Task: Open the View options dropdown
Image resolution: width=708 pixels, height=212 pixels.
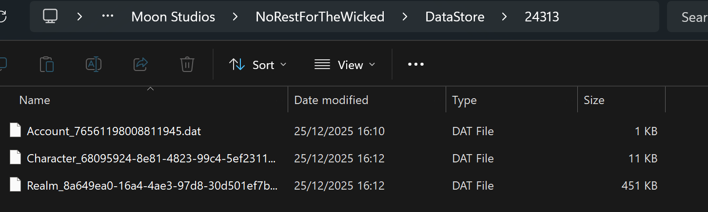Action: [345, 65]
